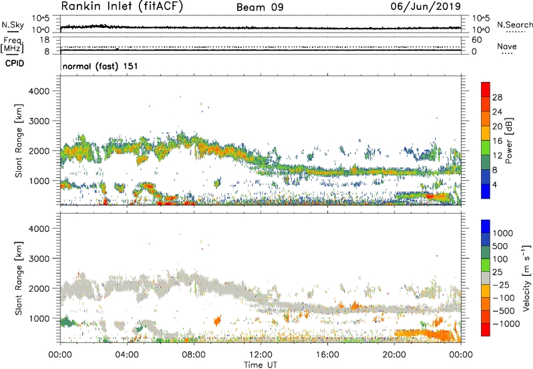Click the '12' label on the power colorbar
This screenshot has height=369, width=533.
[497, 155]
